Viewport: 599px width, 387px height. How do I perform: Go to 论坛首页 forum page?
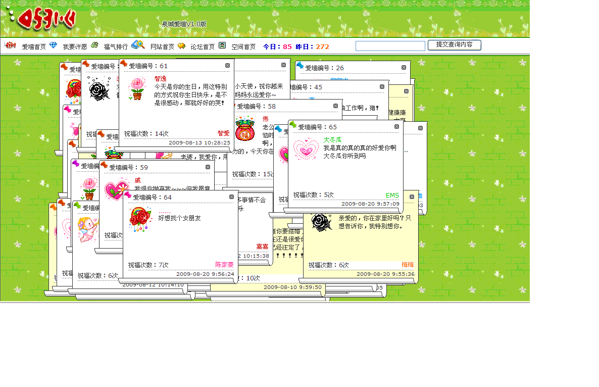tap(203, 46)
